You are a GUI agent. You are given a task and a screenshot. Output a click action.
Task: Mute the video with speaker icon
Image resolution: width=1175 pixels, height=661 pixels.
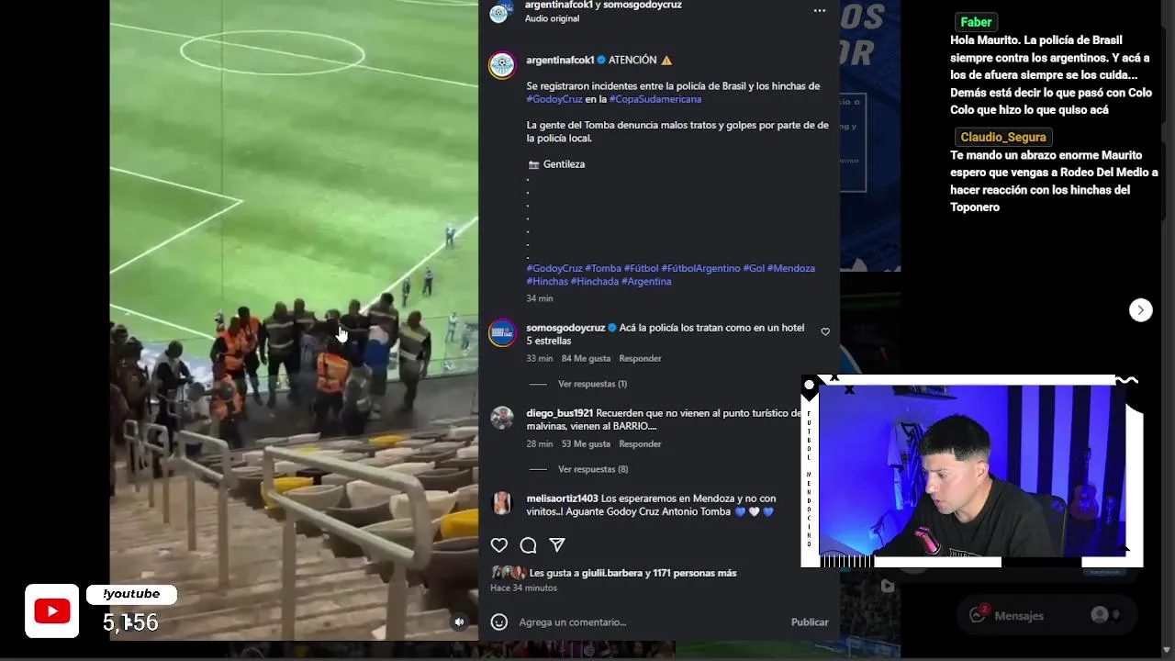[x=460, y=622]
